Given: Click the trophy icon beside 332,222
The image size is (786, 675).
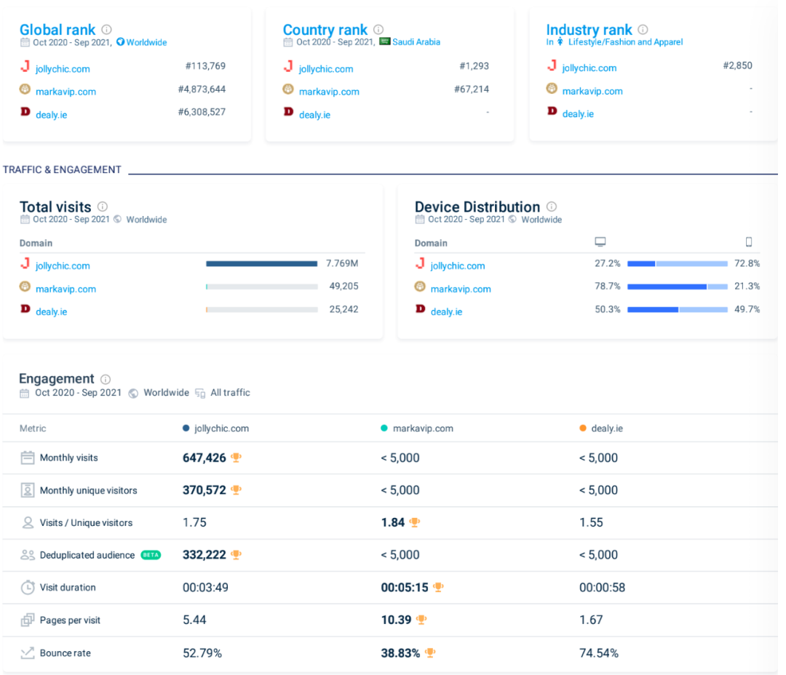Looking at the screenshot, I should click(236, 554).
